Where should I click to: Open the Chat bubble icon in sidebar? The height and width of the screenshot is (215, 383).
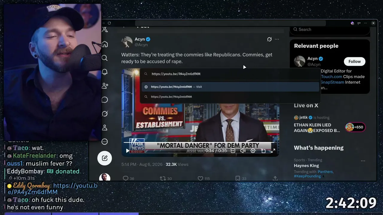[105, 100]
